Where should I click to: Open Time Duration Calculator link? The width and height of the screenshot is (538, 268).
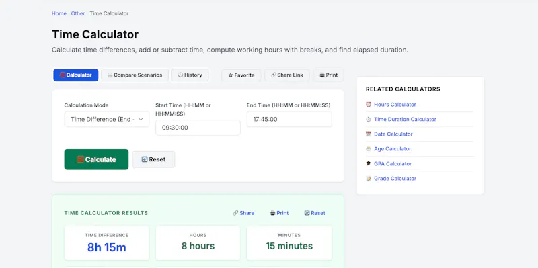pos(406,120)
